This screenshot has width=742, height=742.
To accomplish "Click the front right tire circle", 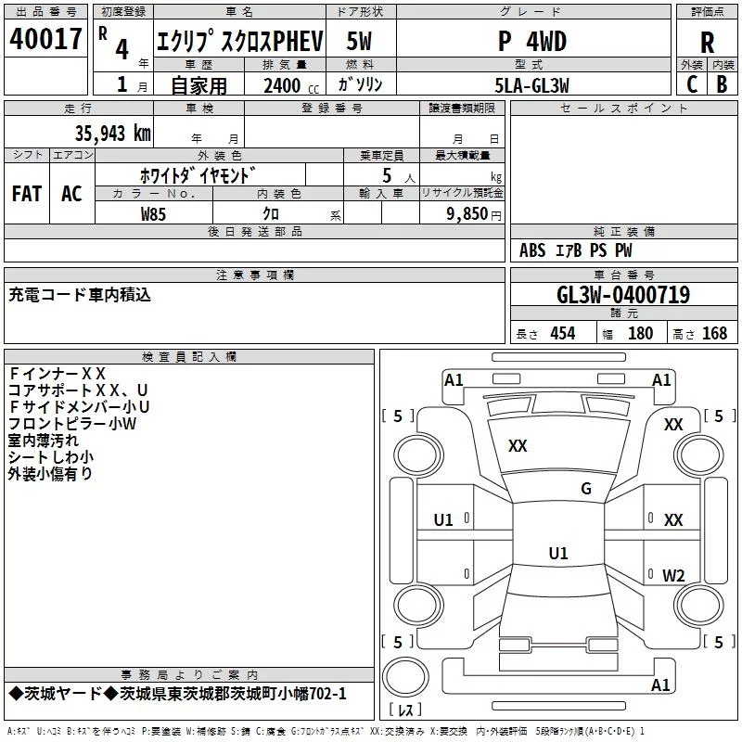I will (x=698, y=455).
